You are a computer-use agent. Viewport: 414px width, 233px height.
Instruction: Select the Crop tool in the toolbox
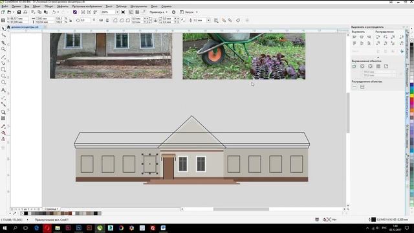tap(3, 42)
